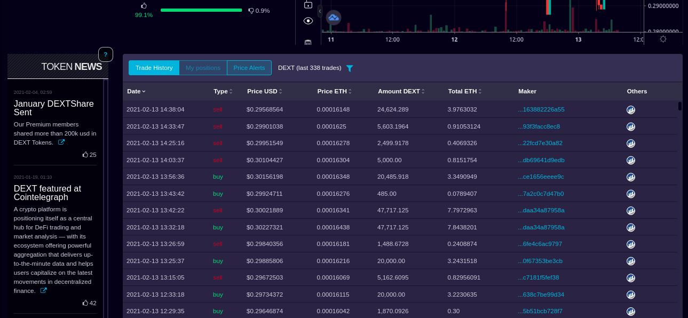688x318 pixels.
Task: Select the Trade History tab
Action: [154, 68]
